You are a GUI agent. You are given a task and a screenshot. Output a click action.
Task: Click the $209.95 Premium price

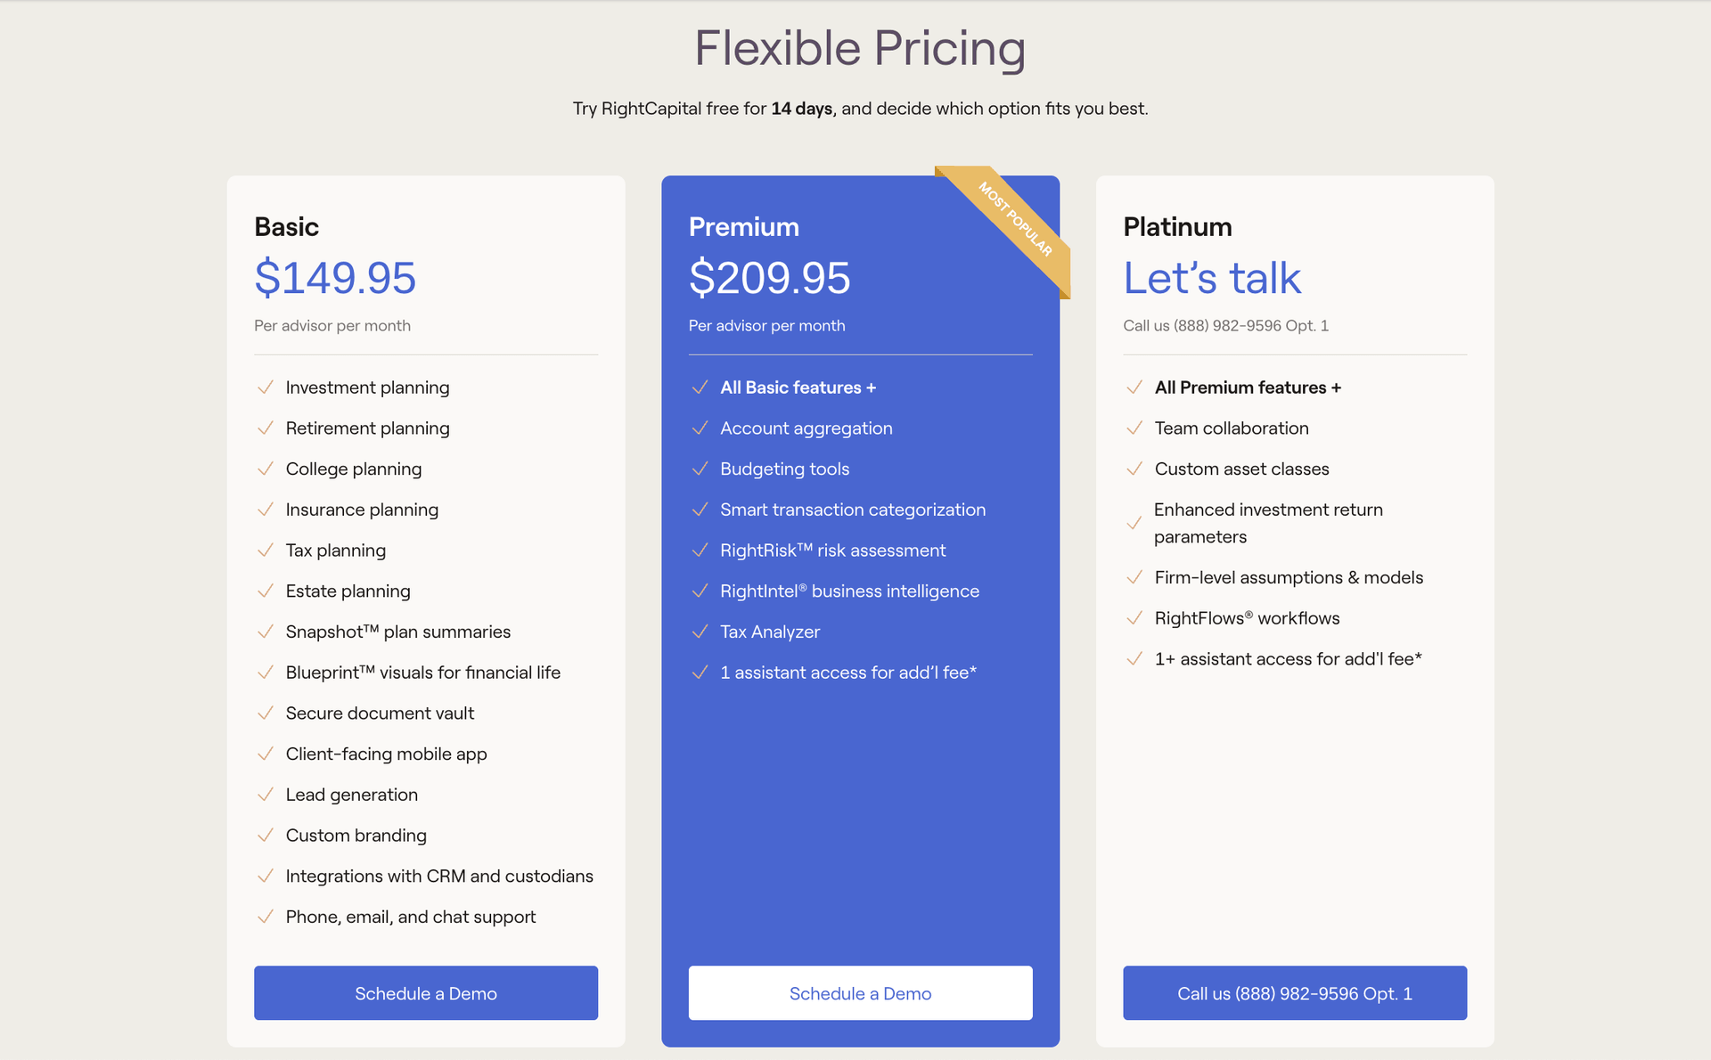770,278
